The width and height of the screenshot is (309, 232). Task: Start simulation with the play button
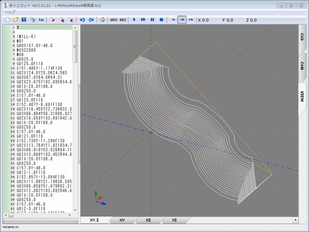[x=134, y=20]
